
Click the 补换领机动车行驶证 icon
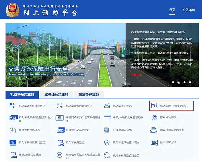pos(61,130)
